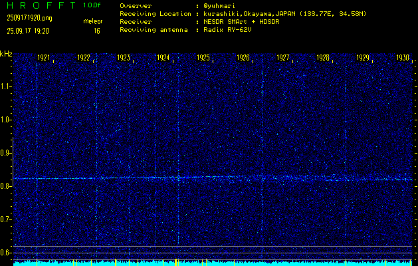Click the Receiving Location label
This screenshot has height=266, width=418.
coord(156,14)
